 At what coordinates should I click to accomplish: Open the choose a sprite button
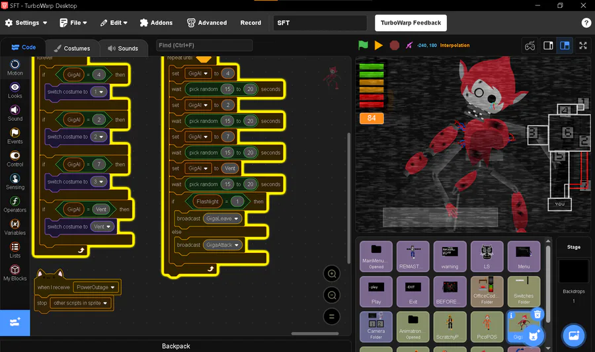click(x=534, y=335)
